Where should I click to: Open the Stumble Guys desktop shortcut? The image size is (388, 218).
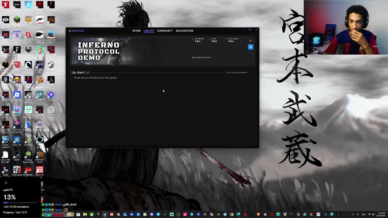39,51
